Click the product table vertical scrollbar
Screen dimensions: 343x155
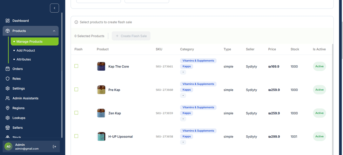(x=333, y=99)
